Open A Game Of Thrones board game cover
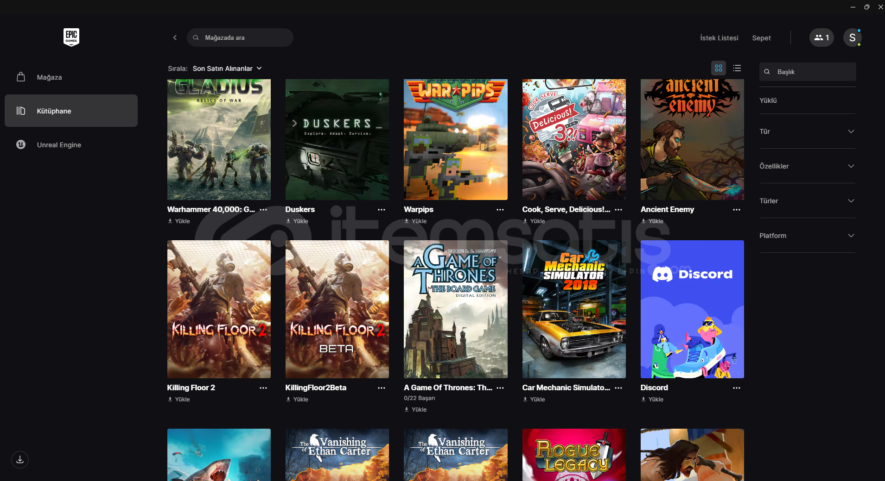 (456, 309)
